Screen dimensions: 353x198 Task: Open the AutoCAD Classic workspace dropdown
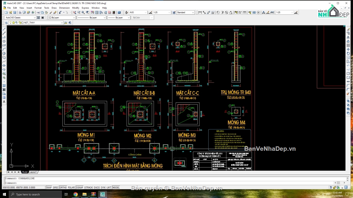20,18
